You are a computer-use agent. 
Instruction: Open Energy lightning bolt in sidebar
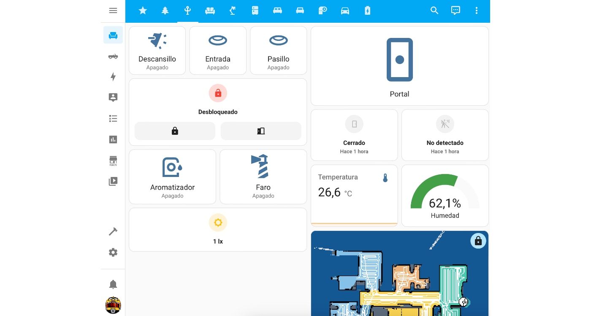pos(113,77)
